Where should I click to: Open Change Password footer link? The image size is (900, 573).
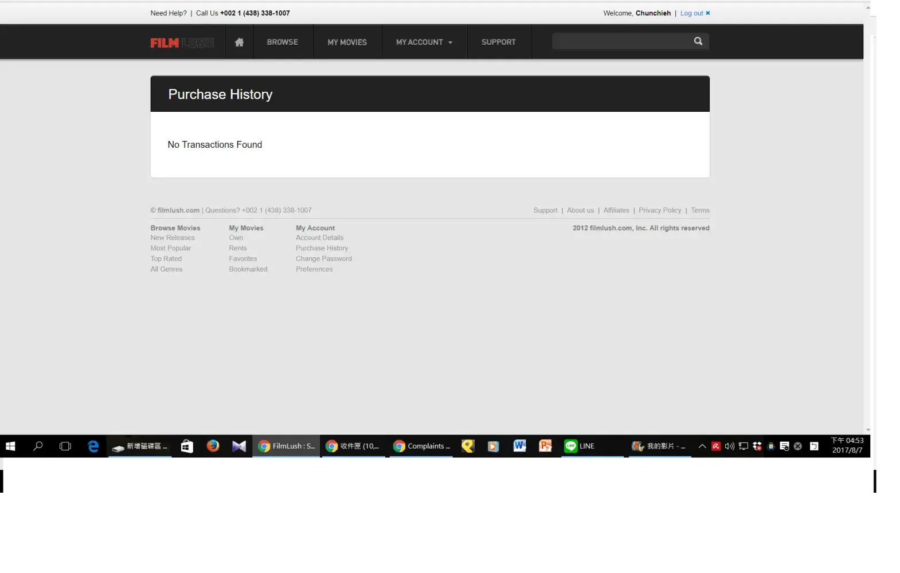(323, 258)
